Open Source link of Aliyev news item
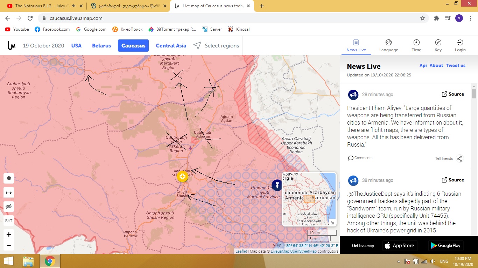This screenshot has height=268, width=478. point(453,94)
